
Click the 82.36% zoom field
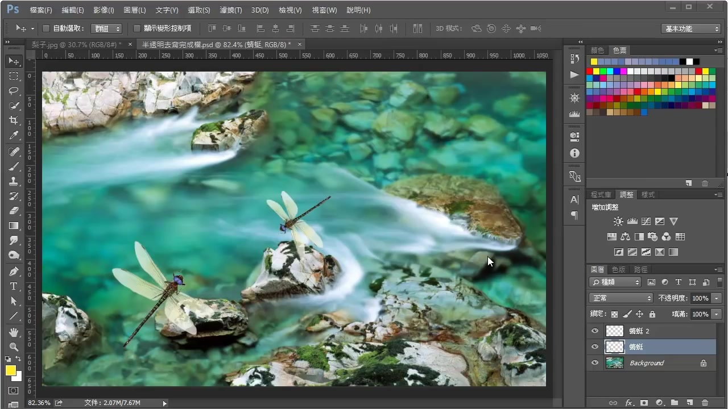39,403
